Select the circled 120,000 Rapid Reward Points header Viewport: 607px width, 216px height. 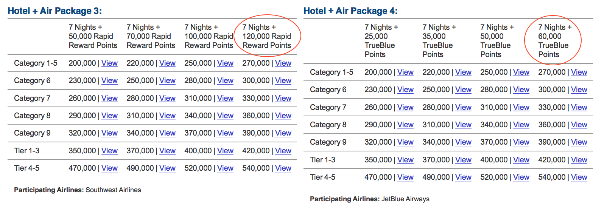tap(267, 36)
